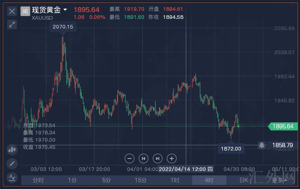Click the price alert bell icon
Viewport: 300px width, 189px height.
[262, 145]
